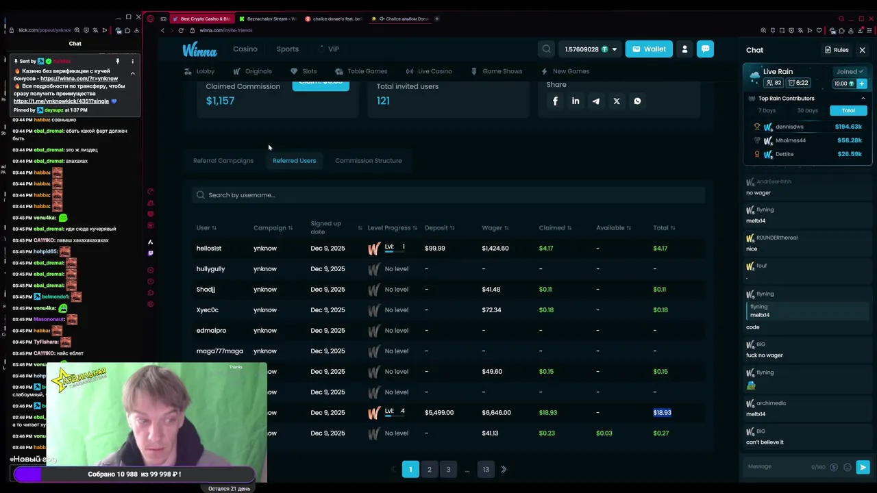Open balance currency dropdown 1.57609028

(591, 49)
